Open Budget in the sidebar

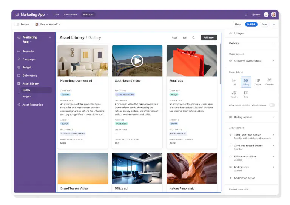pyautogui.click(x=27, y=68)
